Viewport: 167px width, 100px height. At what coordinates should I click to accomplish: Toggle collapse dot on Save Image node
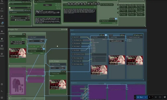(110, 37)
